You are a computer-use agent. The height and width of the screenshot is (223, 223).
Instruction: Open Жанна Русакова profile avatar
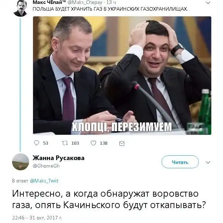[21, 162]
